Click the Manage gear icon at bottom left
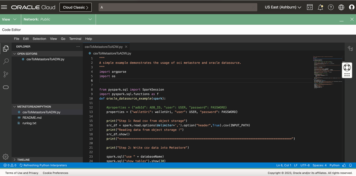356x176 pixels. point(5,157)
